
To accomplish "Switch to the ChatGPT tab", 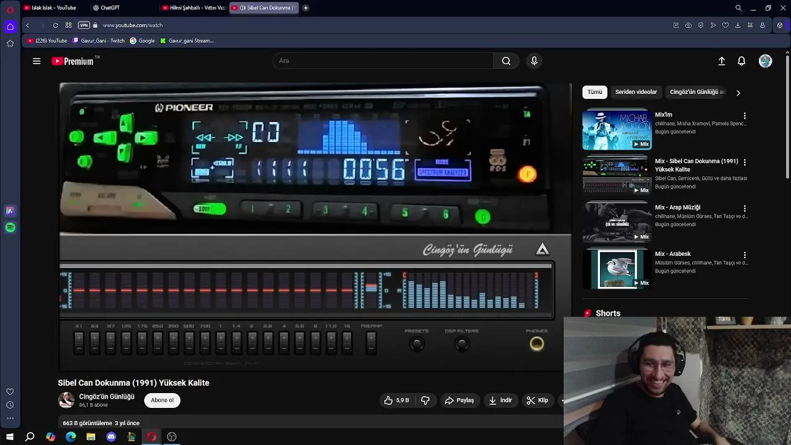I will [123, 8].
